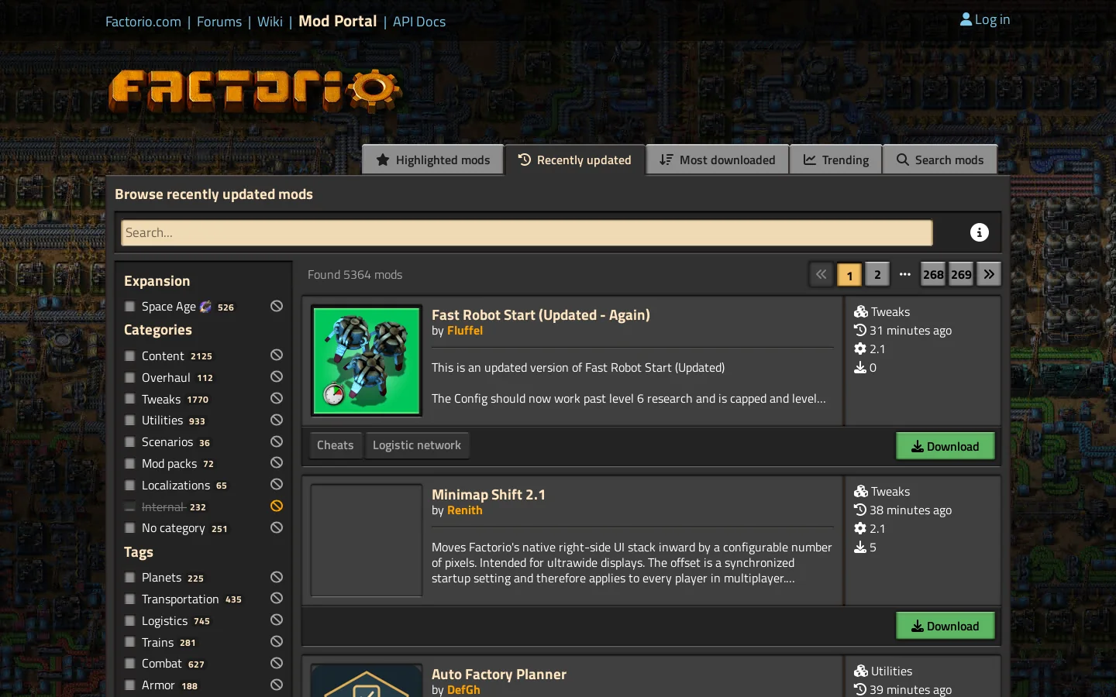Switch to the Search mods tab
The image size is (1116, 697).
(x=940, y=160)
